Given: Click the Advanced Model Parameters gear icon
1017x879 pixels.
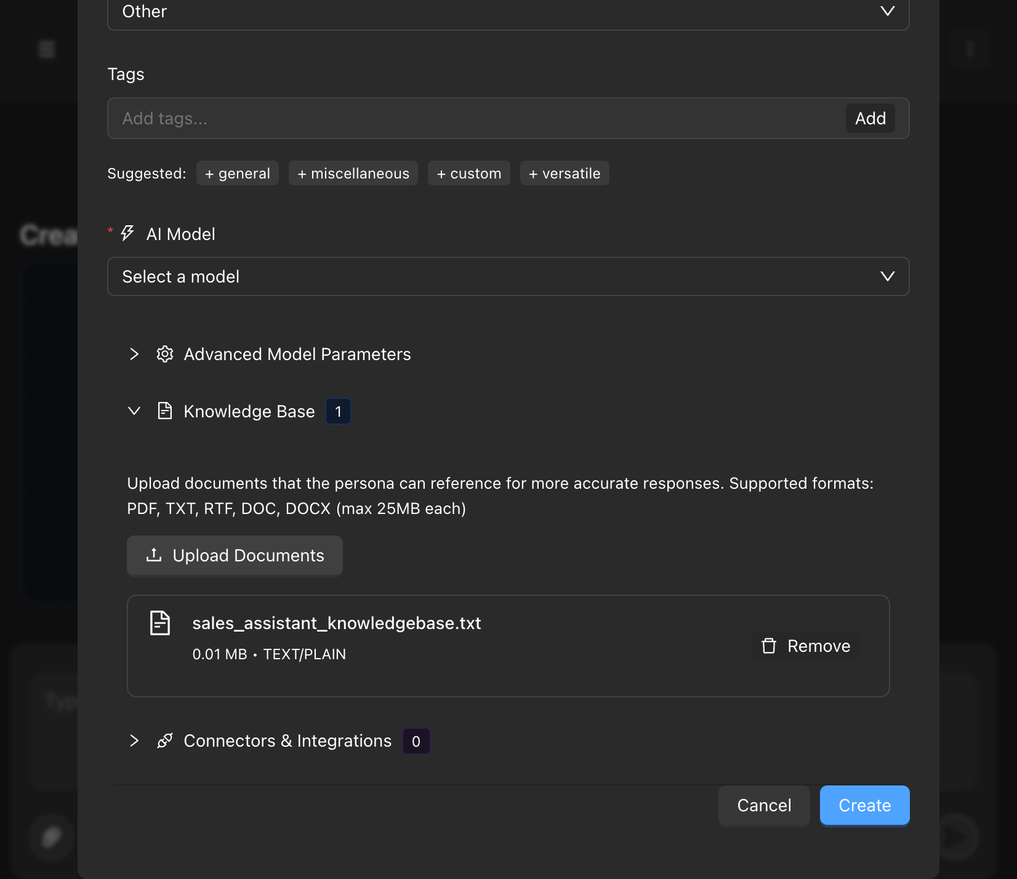Looking at the screenshot, I should point(164,354).
